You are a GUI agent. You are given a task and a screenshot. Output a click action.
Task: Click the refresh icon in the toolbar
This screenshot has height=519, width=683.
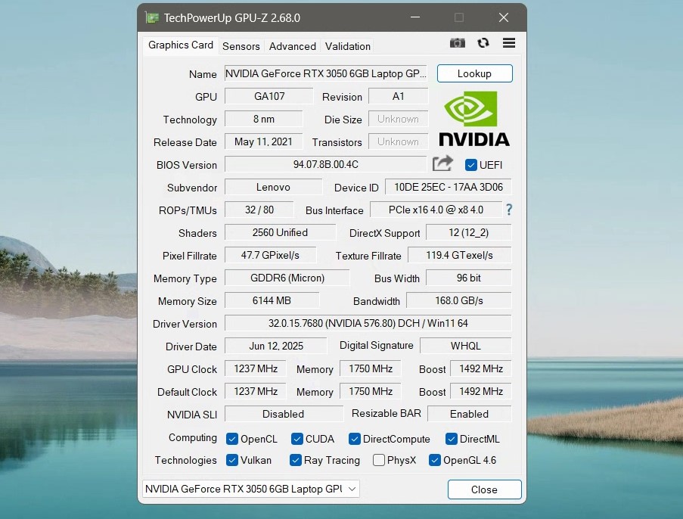click(x=483, y=43)
